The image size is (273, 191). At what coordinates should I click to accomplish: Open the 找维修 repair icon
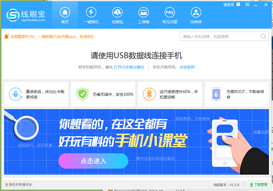coord(195,14)
